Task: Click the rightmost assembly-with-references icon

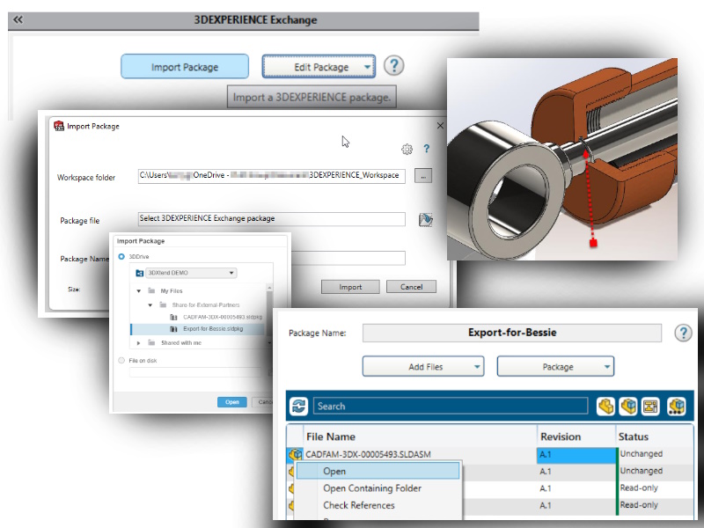Action: click(x=677, y=405)
